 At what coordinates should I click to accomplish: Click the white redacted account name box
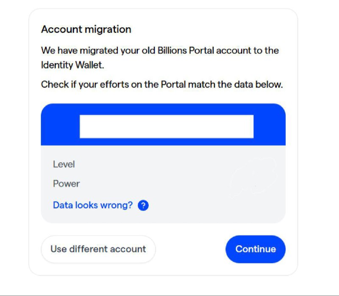click(167, 126)
